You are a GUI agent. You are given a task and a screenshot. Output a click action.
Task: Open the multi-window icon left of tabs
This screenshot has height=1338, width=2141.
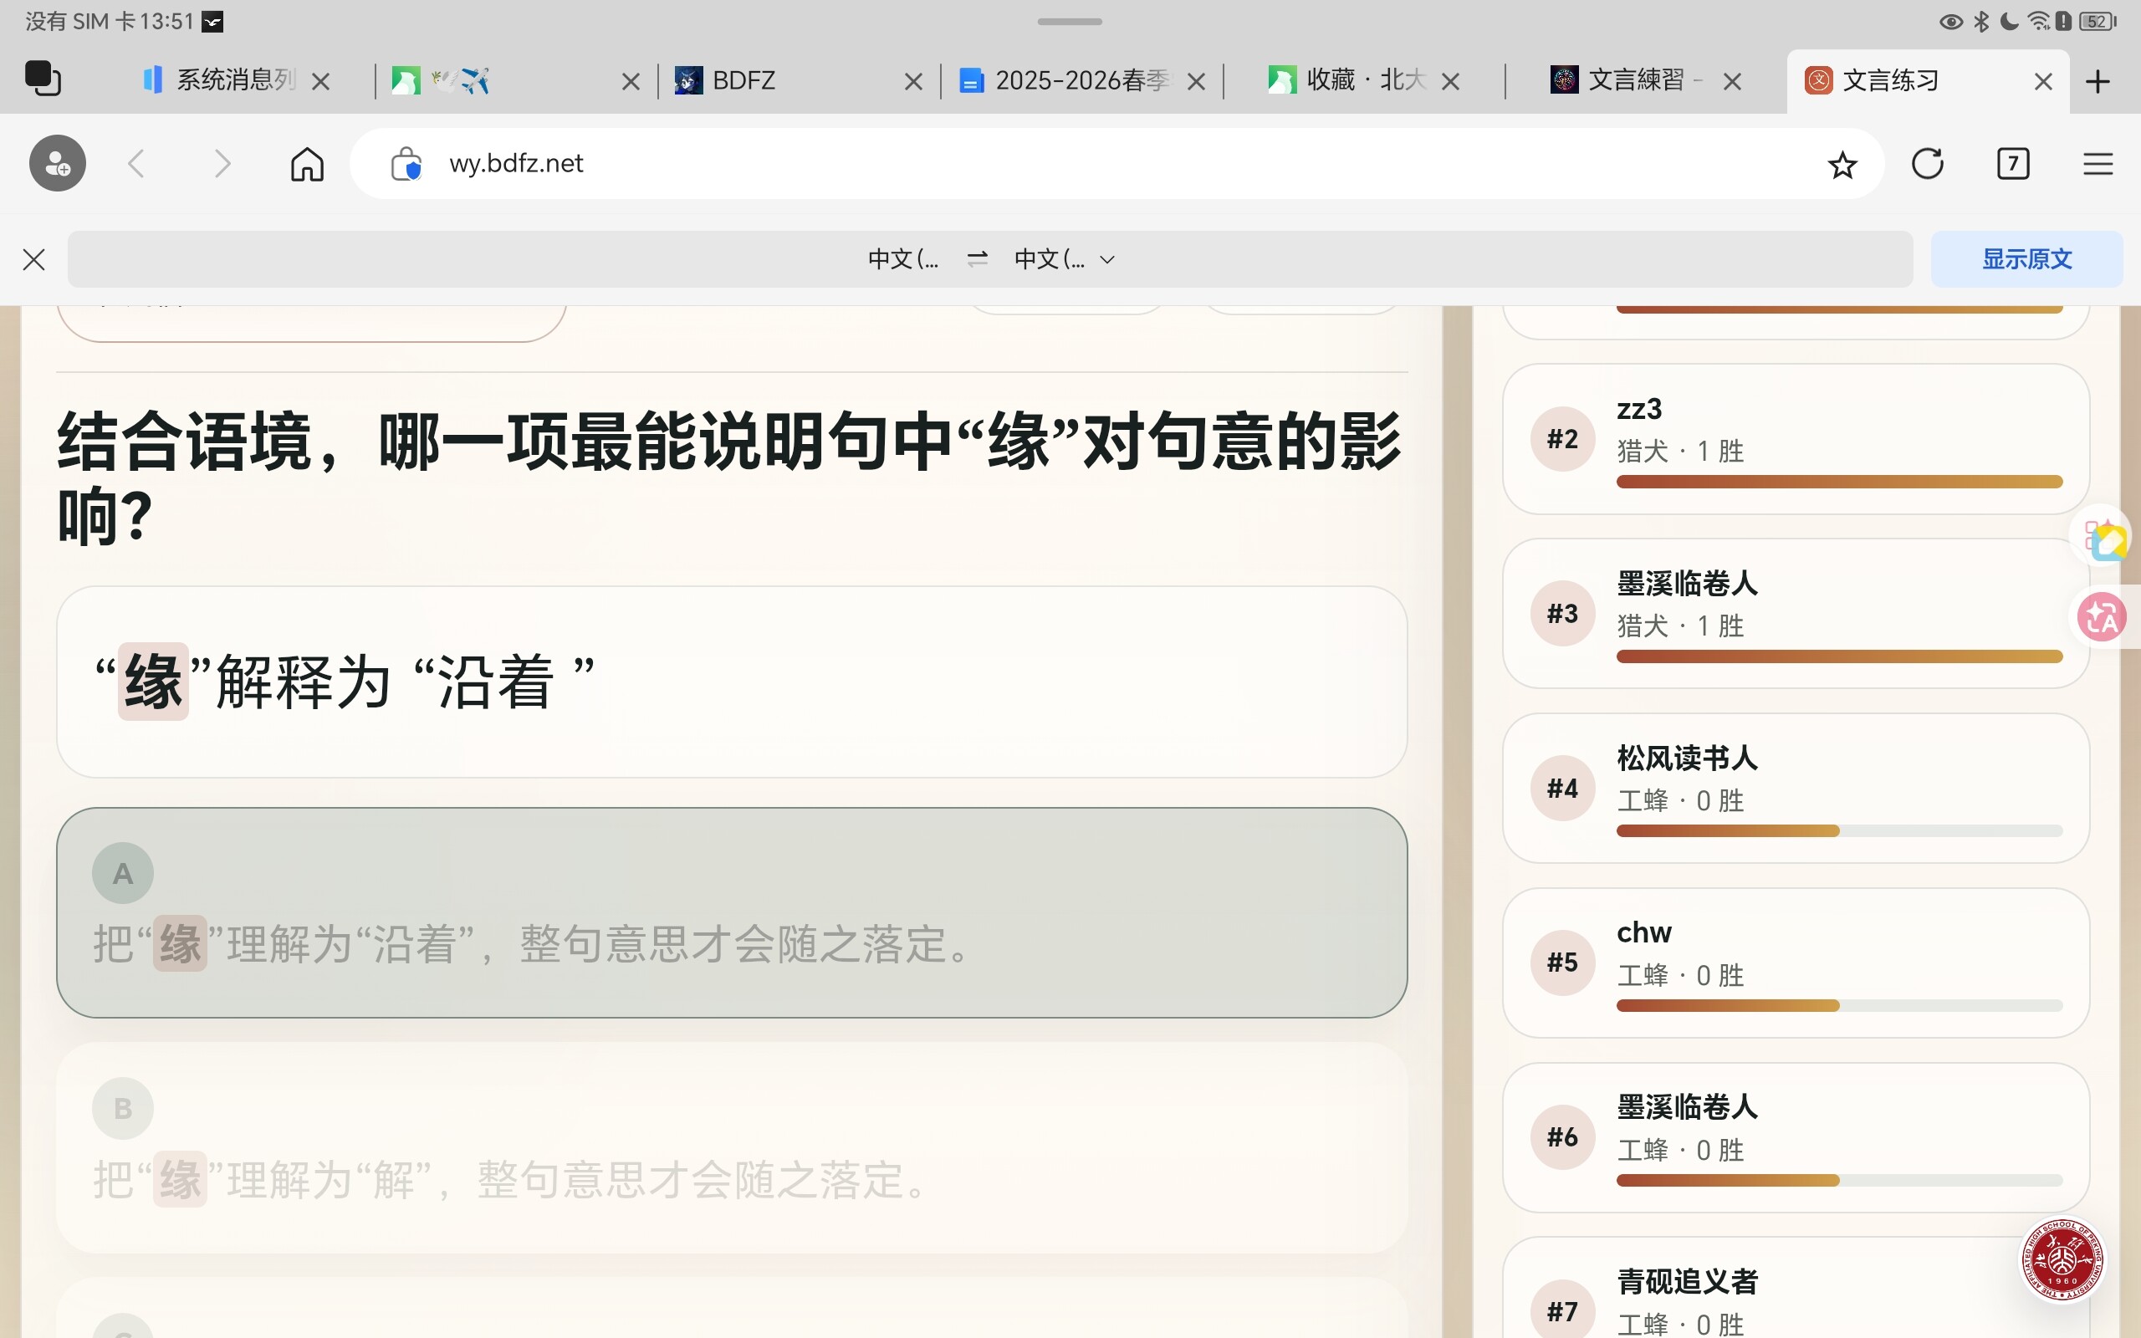(x=43, y=79)
